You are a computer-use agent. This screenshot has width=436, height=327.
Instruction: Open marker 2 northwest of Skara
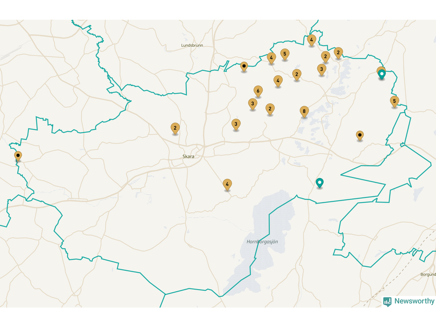pyautogui.click(x=175, y=128)
